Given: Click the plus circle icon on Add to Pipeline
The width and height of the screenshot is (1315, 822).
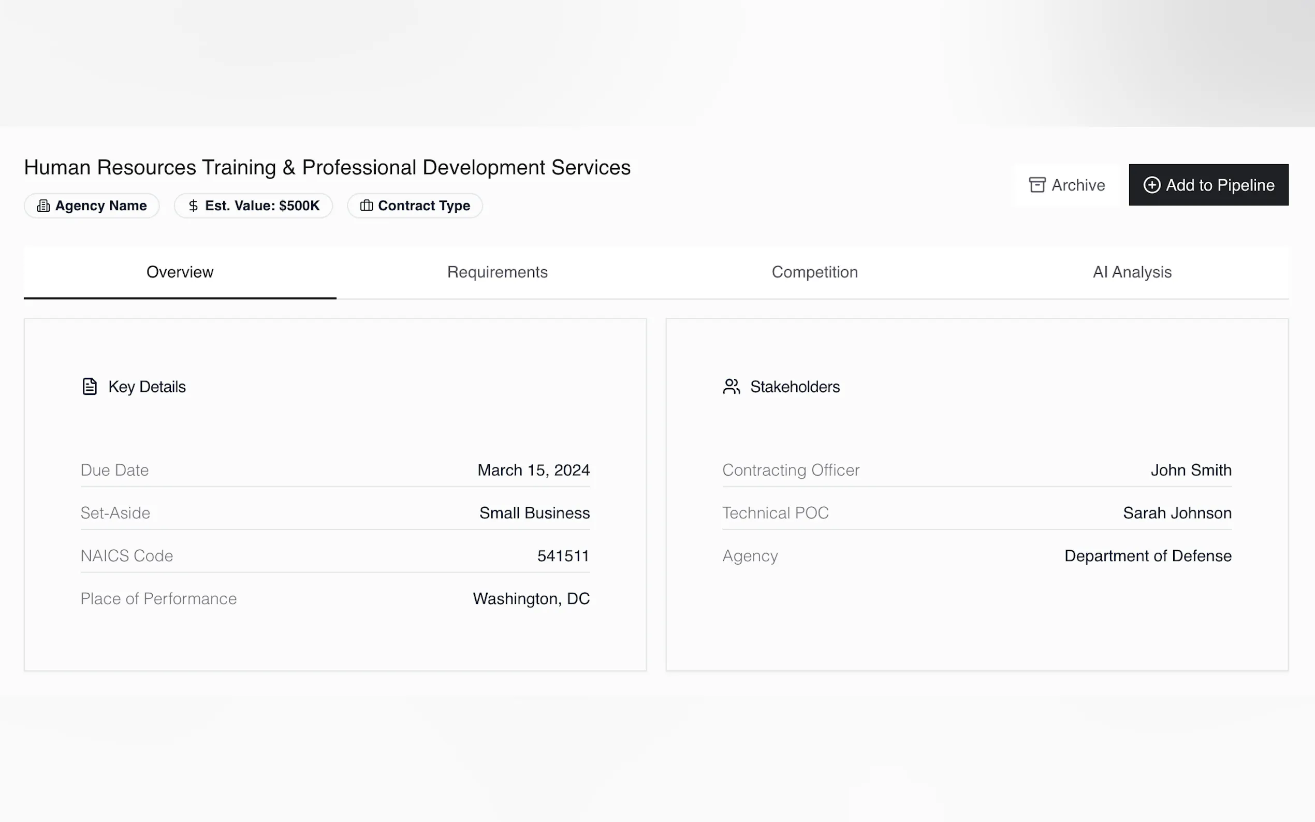Looking at the screenshot, I should coord(1151,185).
